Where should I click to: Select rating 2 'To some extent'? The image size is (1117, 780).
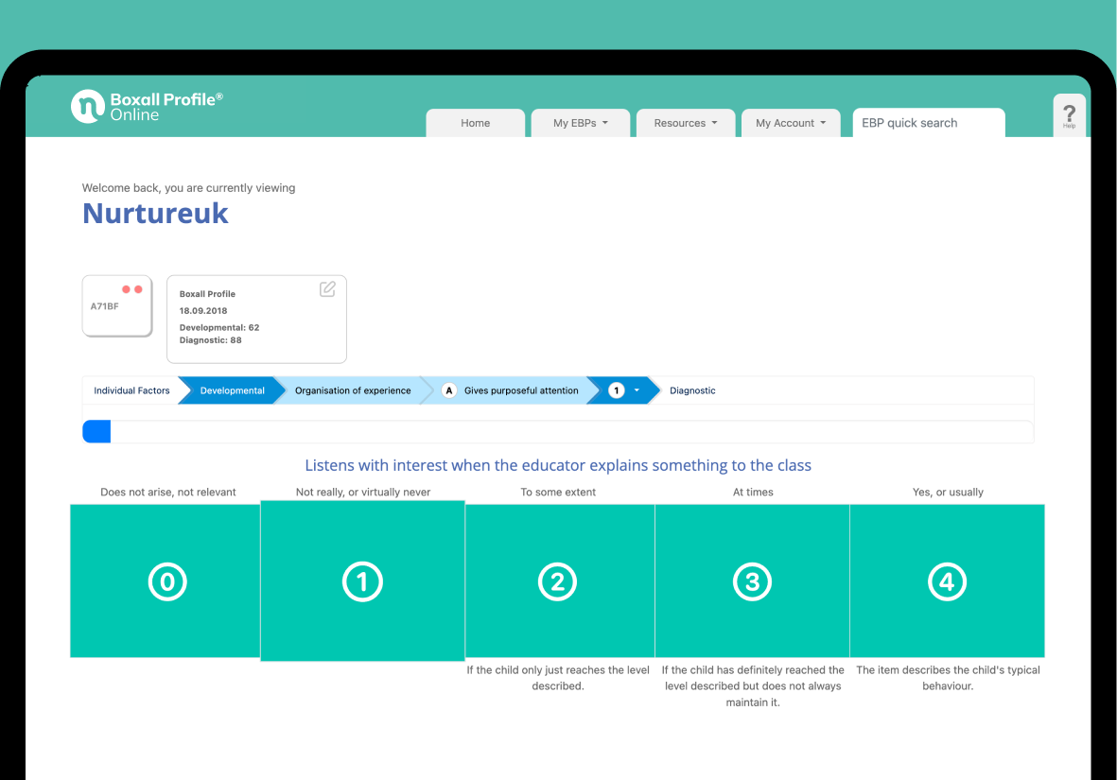(x=558, y=581)
